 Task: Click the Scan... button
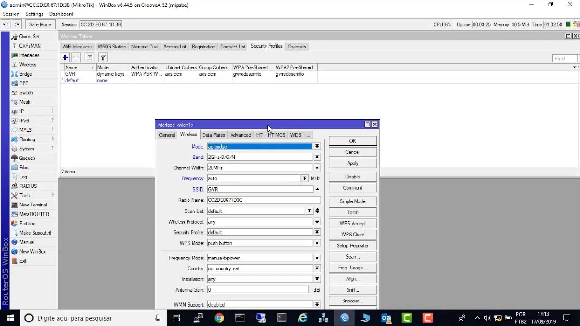[x=353, y=257]
